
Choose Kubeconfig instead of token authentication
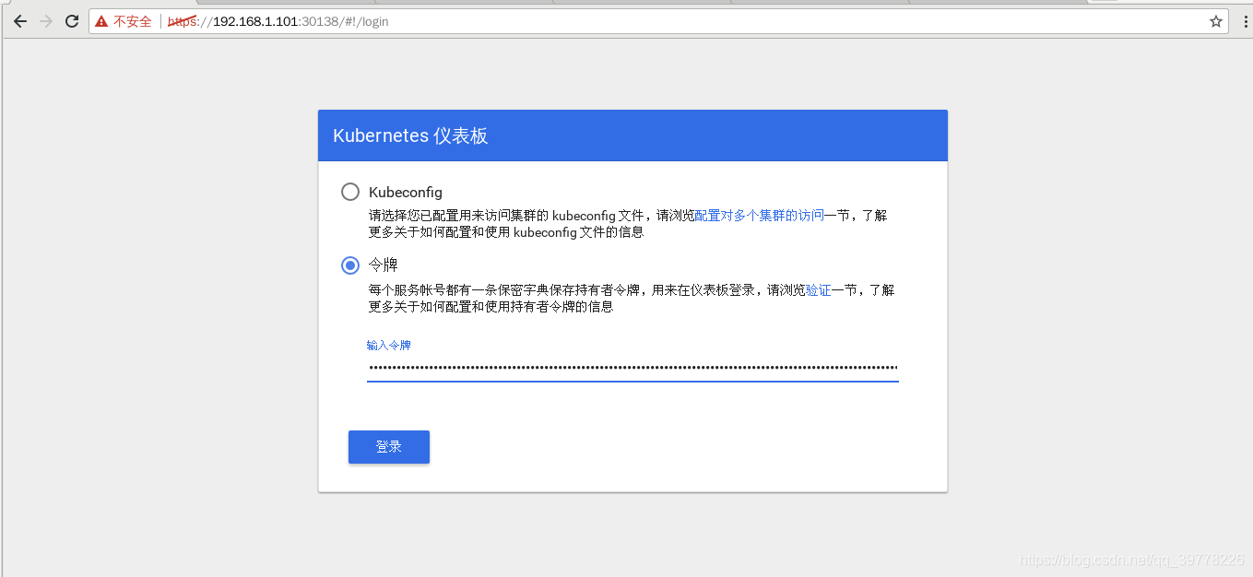(x=350, y=192)
